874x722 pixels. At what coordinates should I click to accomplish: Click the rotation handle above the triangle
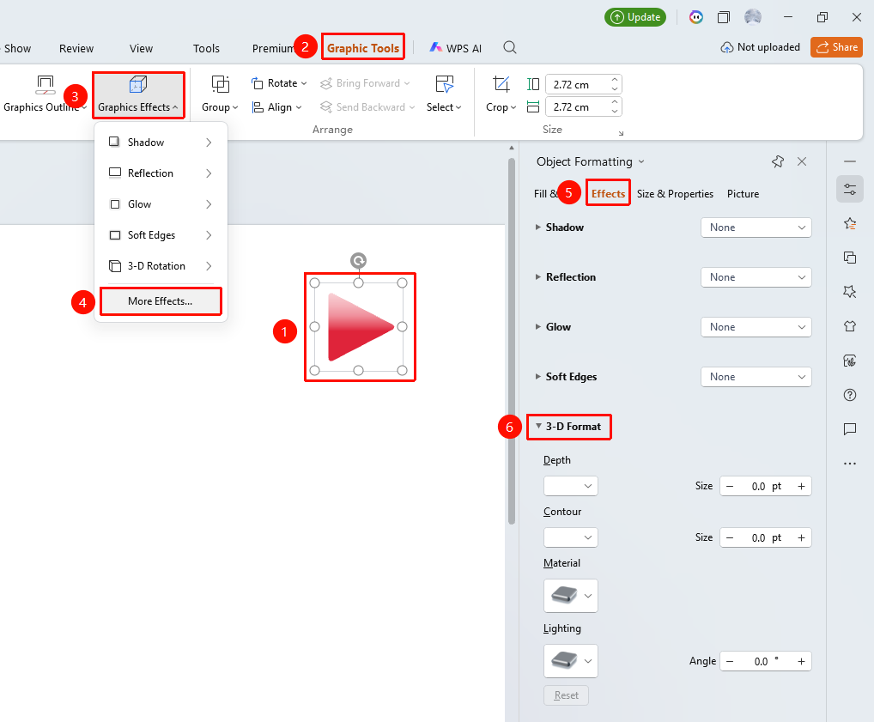(x=358, y=260)
